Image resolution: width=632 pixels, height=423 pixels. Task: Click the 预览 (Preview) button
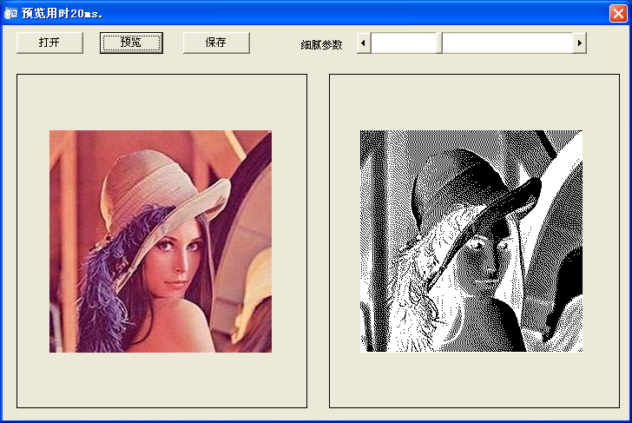(x=131, y=43)
